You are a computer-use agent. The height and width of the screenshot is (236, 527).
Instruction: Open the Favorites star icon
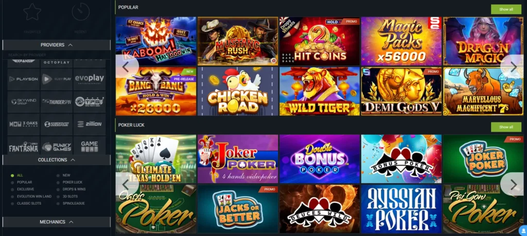[32, 12]
